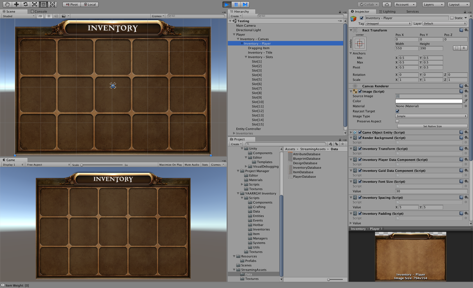Click the white Color swatch field
The image size is (473, 288).
point(429,101)
